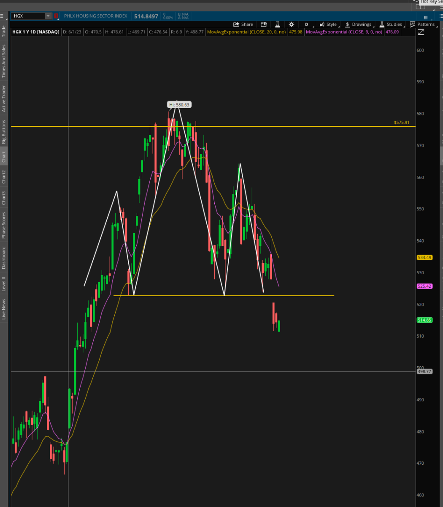Open the Live News side tab
The height and width of the screenshot is (507, 443).
click(4, 309)
